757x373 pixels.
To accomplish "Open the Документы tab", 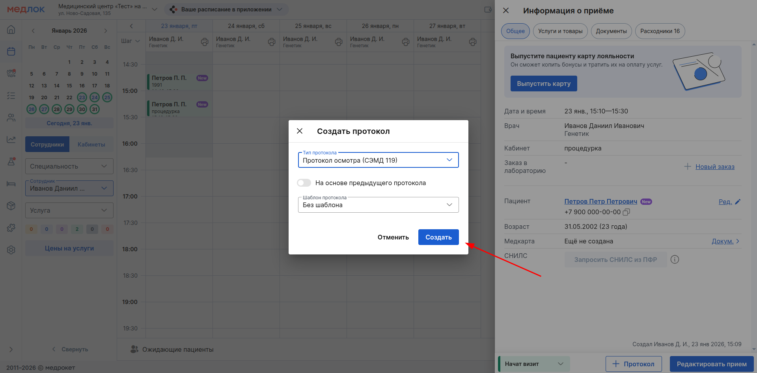I will (611, 31).
